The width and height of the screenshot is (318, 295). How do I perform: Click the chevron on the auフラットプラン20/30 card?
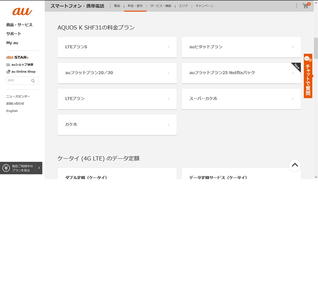(168, 73)
